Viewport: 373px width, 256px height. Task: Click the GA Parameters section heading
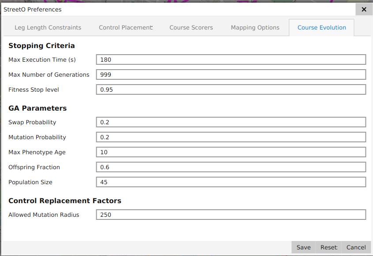click(38, 108)
